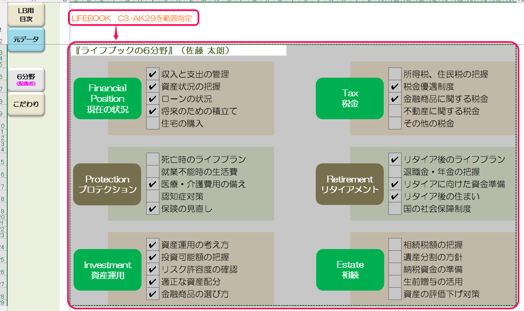Click the Protection プロテクション label
524x311 pixels.
tap(107, 184)
